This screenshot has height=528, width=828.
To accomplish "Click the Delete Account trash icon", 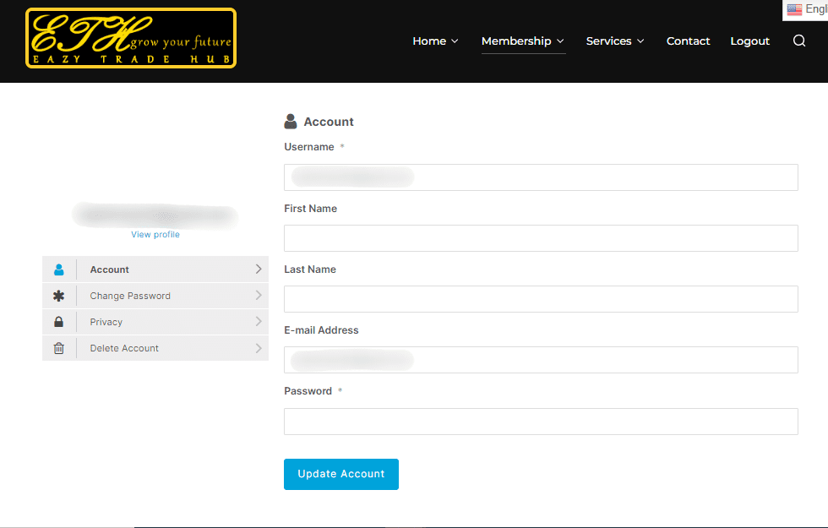I will 59,348.
